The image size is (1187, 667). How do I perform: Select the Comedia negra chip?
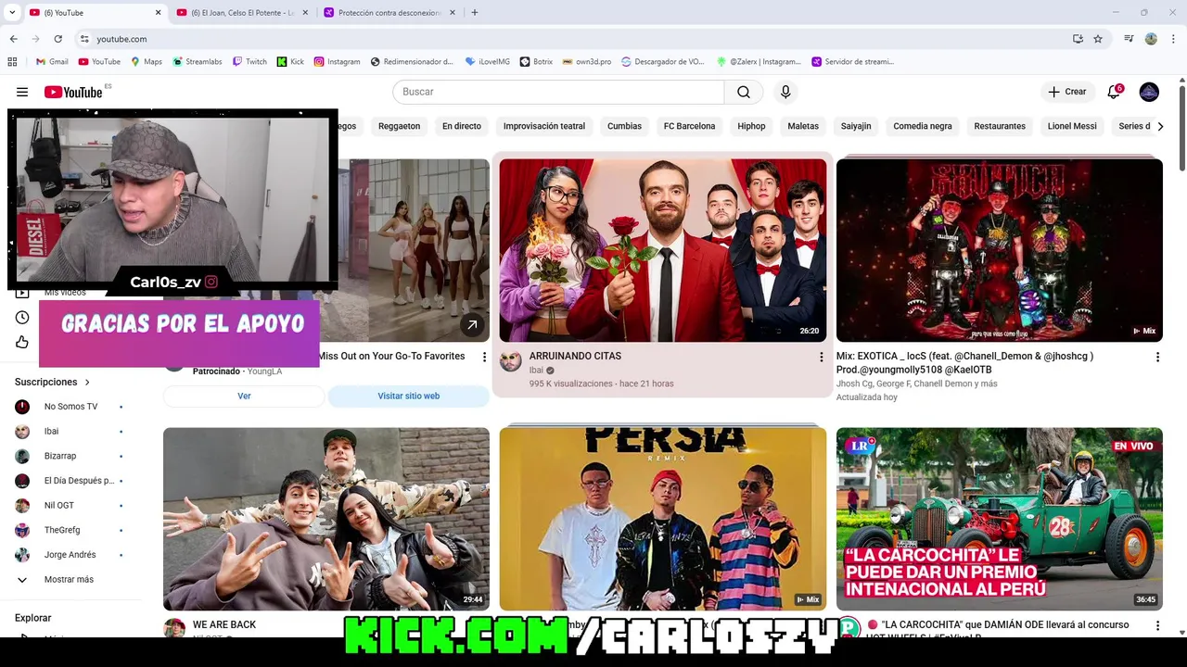(923, 126)
